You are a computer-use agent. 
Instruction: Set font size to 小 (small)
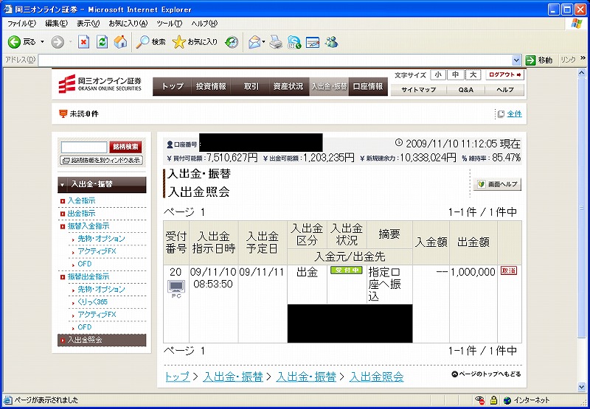point(438,75)
